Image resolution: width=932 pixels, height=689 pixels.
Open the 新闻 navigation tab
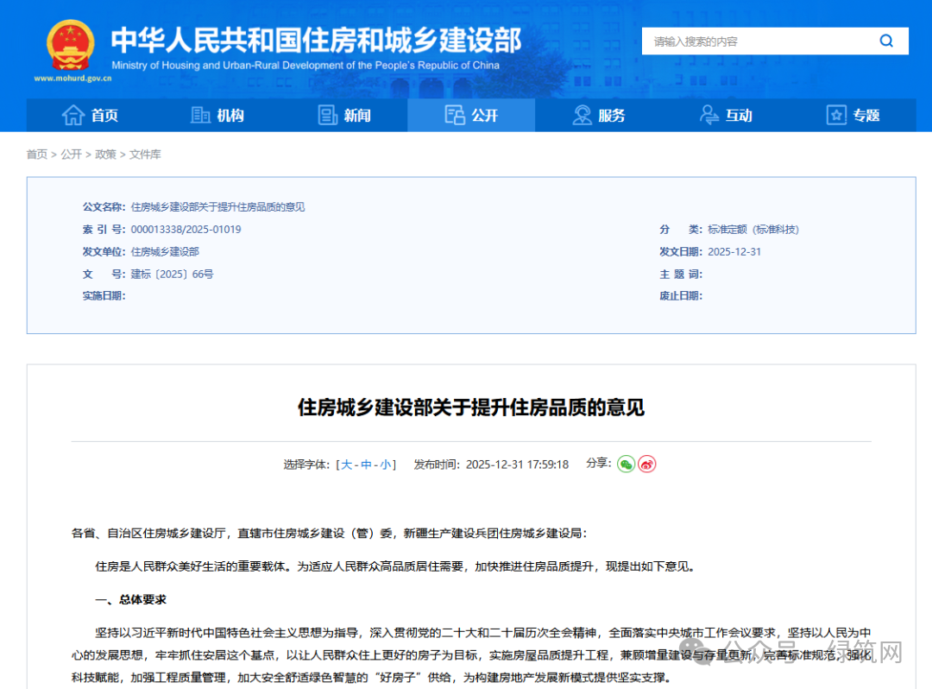click(344, 115)
